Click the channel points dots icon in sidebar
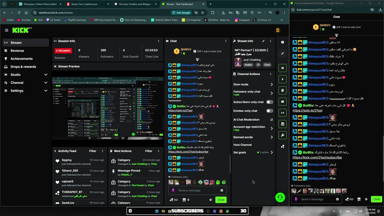Image resolution: width=384 pixels, height=216 pixels. click(283, 146)
